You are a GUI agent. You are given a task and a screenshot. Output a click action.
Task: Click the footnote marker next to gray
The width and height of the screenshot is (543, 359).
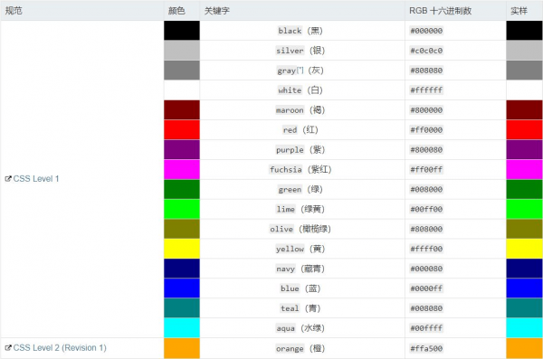300,70
